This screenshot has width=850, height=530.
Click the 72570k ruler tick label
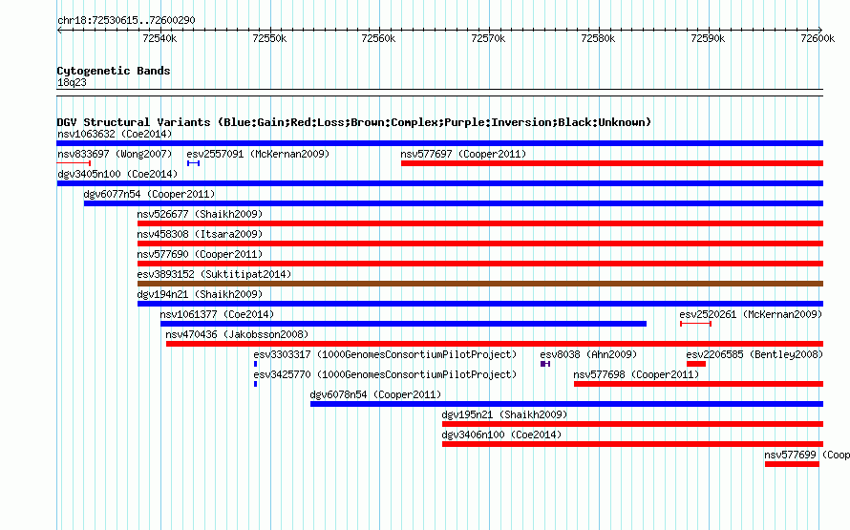point(488,38)
